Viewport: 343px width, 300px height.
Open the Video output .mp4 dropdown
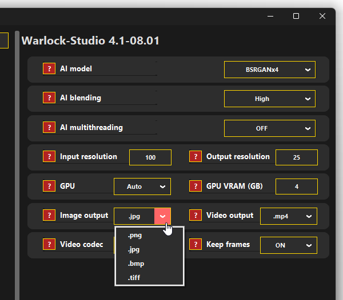point(288,216)
